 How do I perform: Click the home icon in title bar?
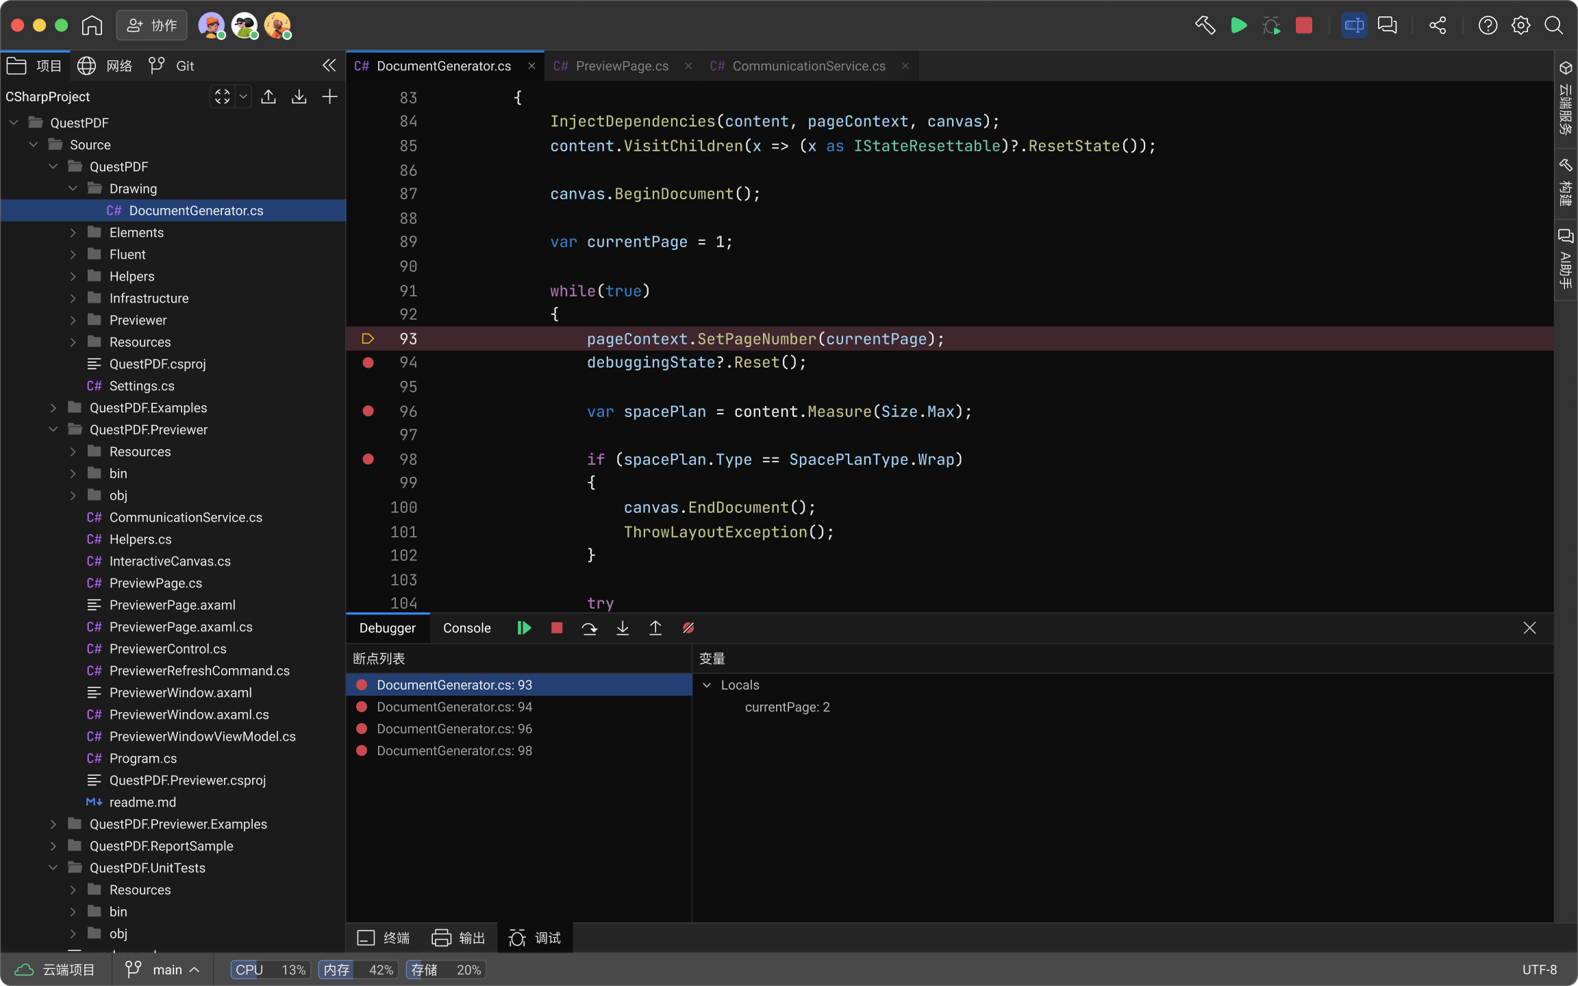[92, 25]
